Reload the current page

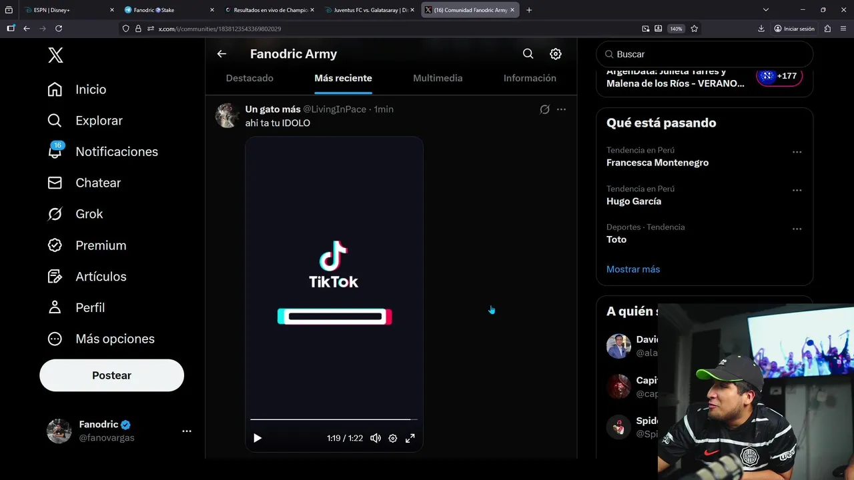59,29
